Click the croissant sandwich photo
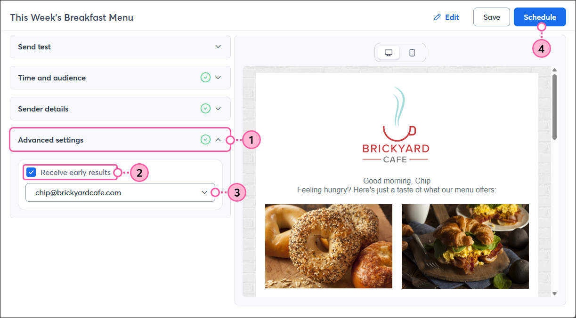Screen dimensions: 576x318 click(465, 246)
